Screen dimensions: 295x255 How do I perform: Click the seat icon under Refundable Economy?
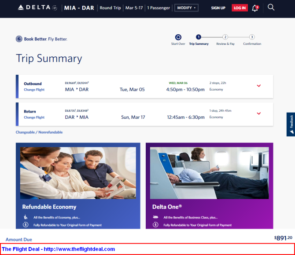pyautogui.click(x=26, y=217)
